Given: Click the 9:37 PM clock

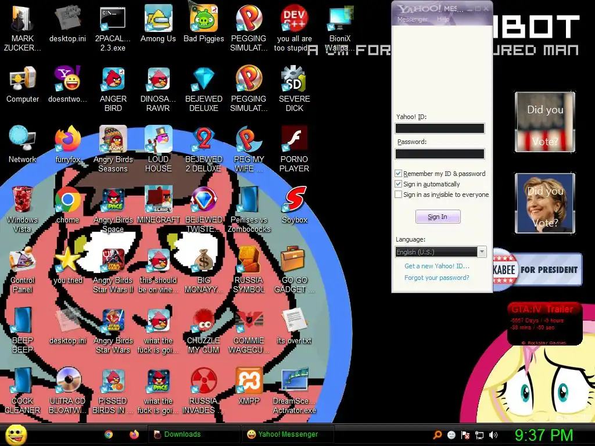Looking at the screenshot, I should coord(543,435).
